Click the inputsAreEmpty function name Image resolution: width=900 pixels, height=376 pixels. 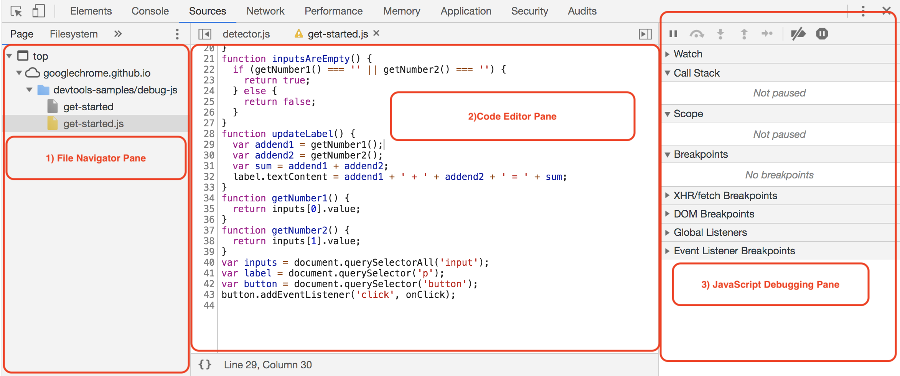coord(311,59)
